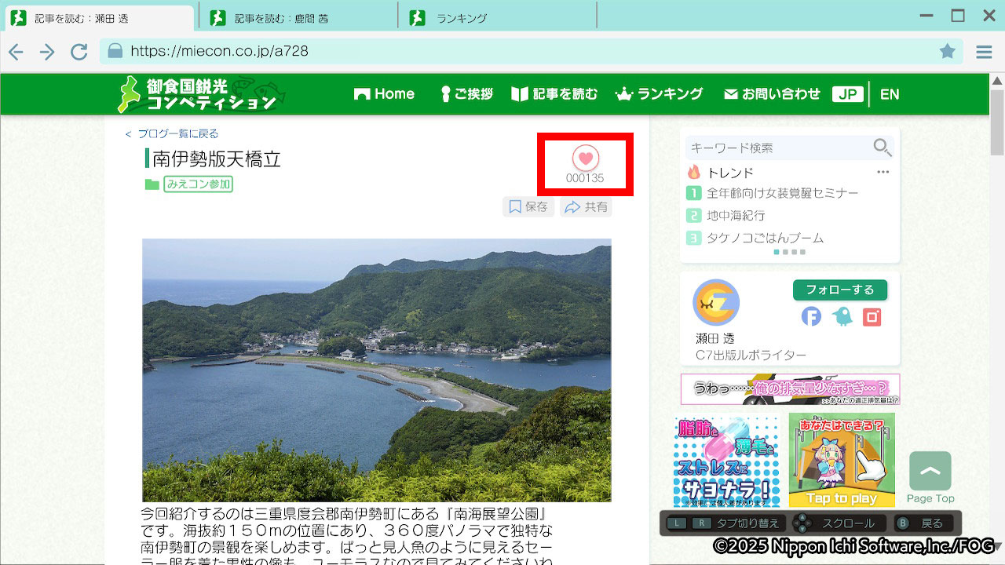Click the フォローする button
Viewport: 1005px width, 565px height.
tap(839, 290)
